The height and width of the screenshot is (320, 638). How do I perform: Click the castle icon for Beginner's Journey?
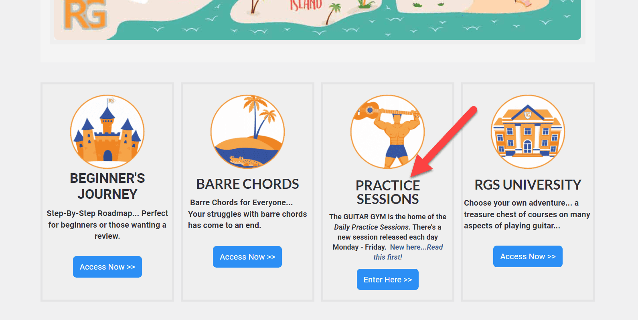(x=107, y=132)
